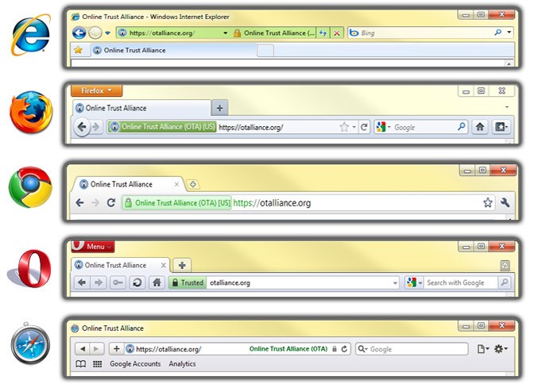Open the Google Accounts bookmark in Safari
This screenshot has height=388, width=534.
pos(135,364)
